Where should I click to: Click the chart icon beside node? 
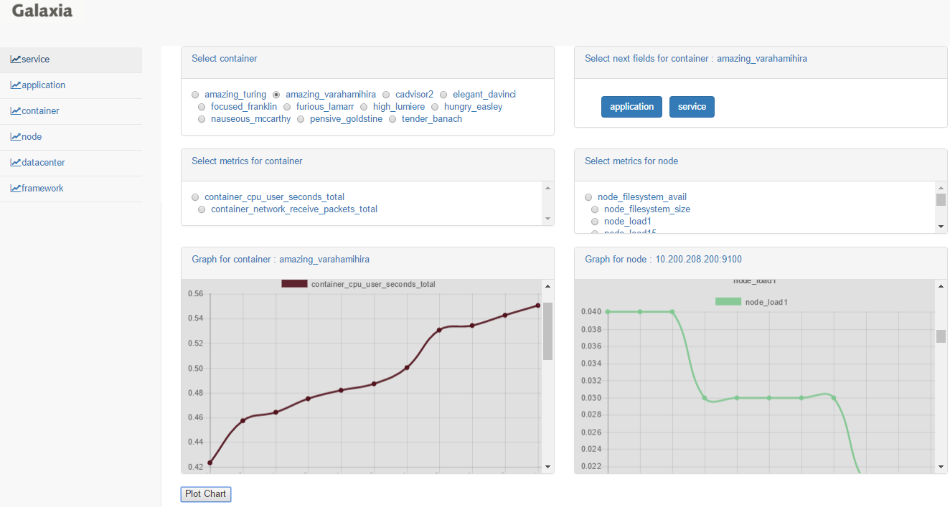pyautogui.click(x=15, y=137)
